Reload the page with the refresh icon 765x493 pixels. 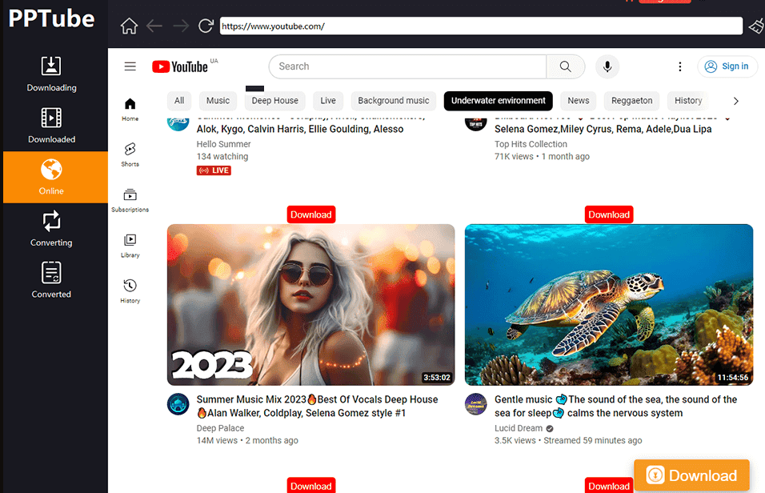pos(206,26)
